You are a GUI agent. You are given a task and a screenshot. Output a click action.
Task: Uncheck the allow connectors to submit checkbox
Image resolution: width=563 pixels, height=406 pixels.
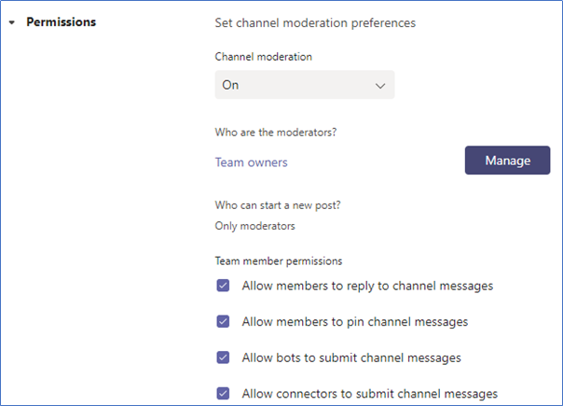coord(223,393)
